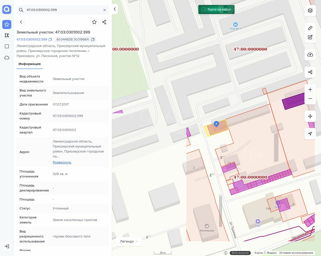Screen dimensions: 321x256
Task: Select the ruler measurement tool
Action: [310, 28]
